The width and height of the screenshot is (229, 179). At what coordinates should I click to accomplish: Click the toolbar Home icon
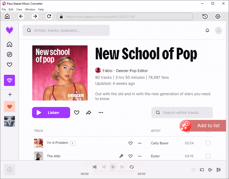click(7, 16)
